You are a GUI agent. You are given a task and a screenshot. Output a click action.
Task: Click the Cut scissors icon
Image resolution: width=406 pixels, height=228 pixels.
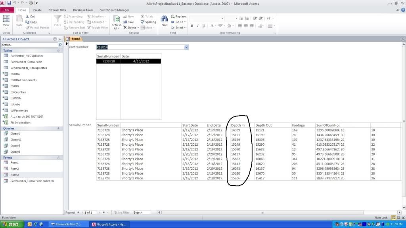coord(27,17)
